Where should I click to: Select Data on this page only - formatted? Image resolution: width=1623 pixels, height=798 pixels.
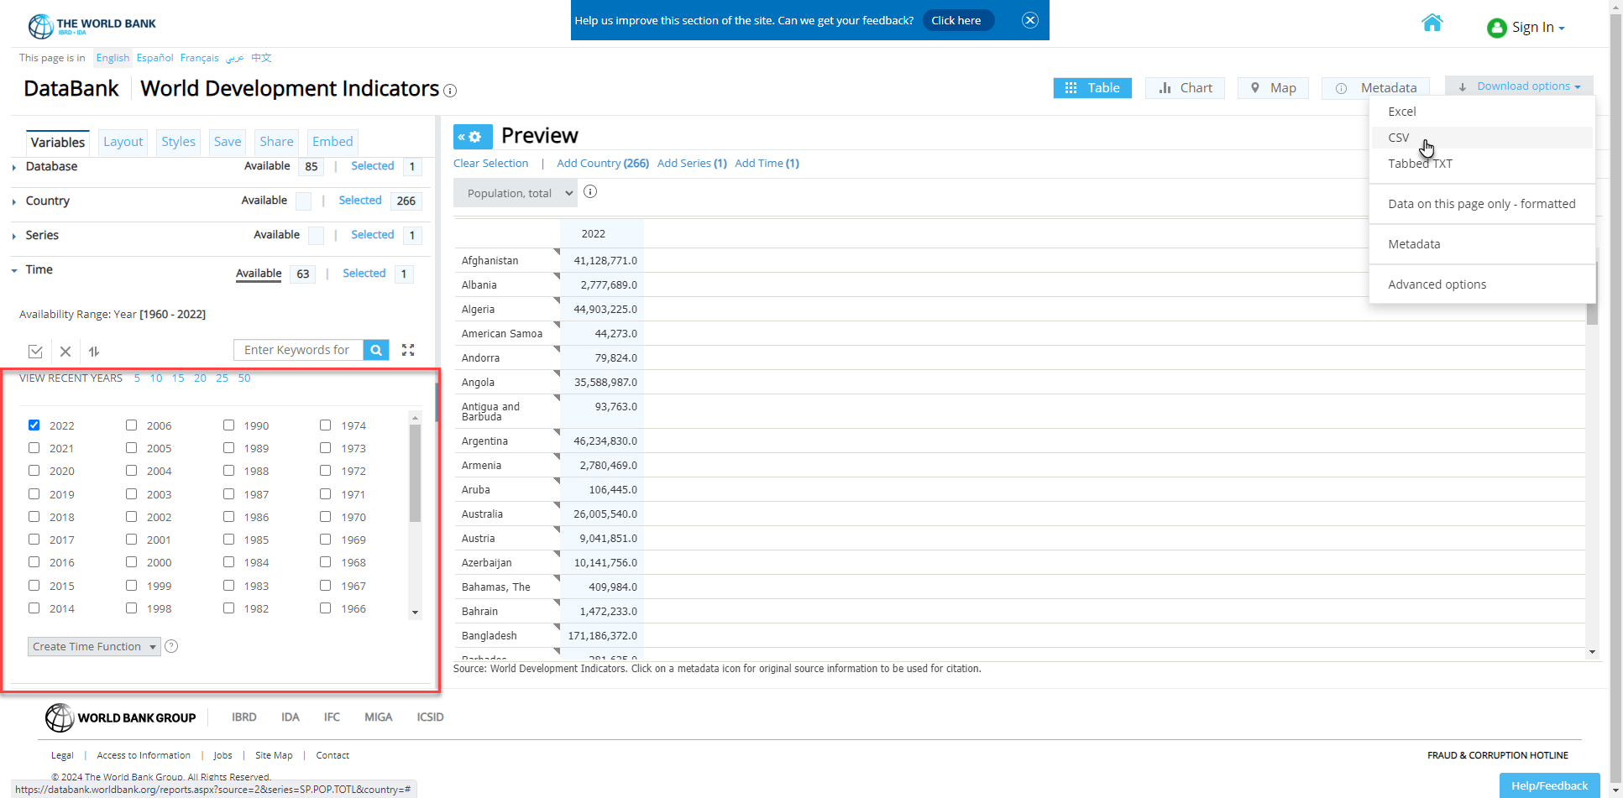tap(1481, 204)
